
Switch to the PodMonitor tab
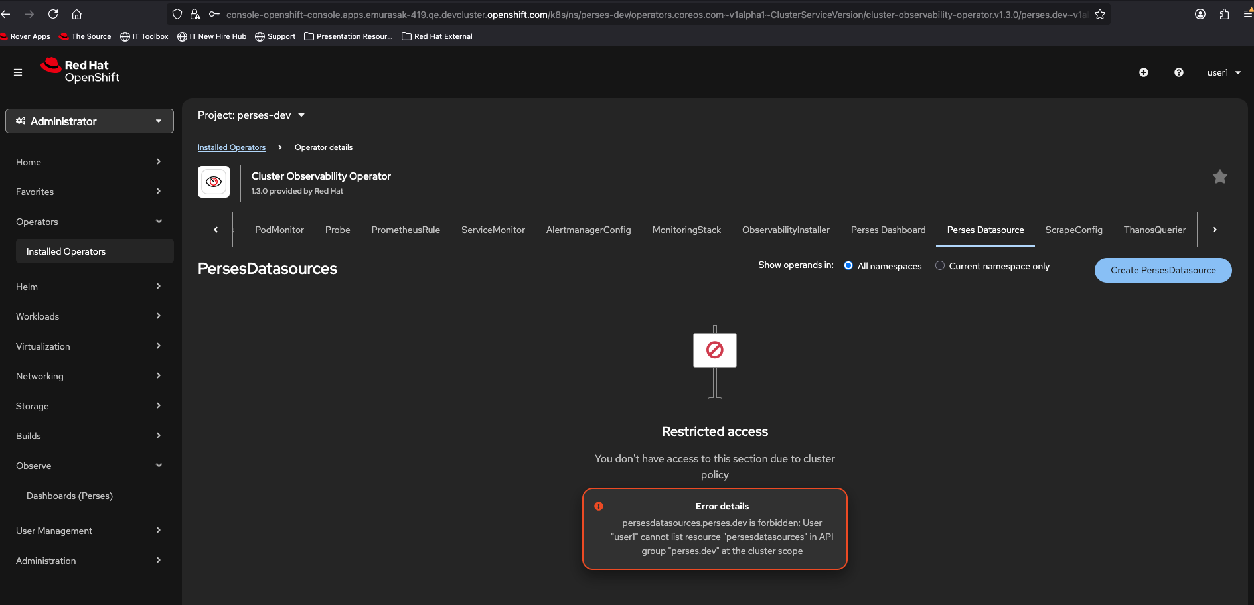click(279, 230)
